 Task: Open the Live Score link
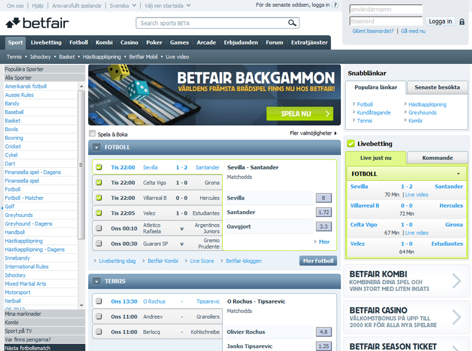(202, 261)
